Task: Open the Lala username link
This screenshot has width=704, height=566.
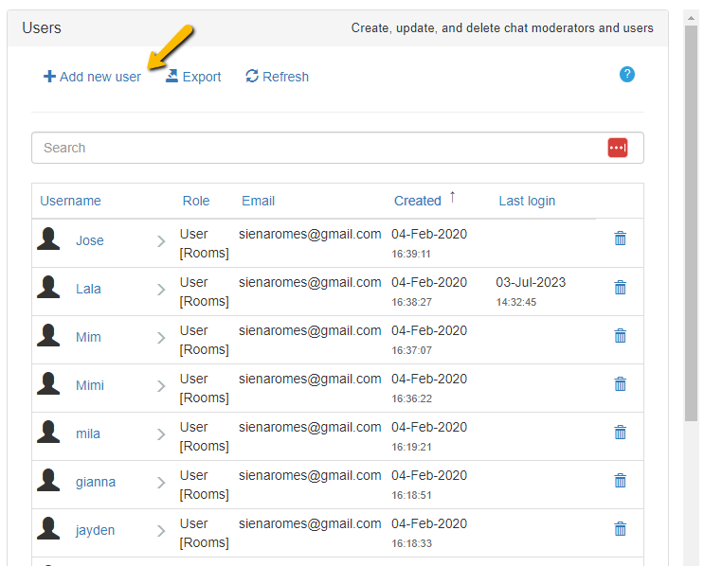Action: tap(88, 289)
